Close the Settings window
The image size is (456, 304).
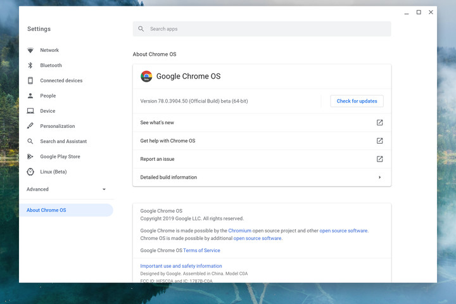coord(431,12)
